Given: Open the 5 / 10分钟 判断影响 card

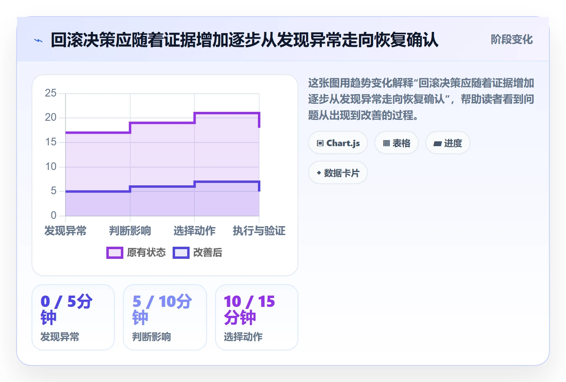Looking at the screenshot, I should point(165,317).
